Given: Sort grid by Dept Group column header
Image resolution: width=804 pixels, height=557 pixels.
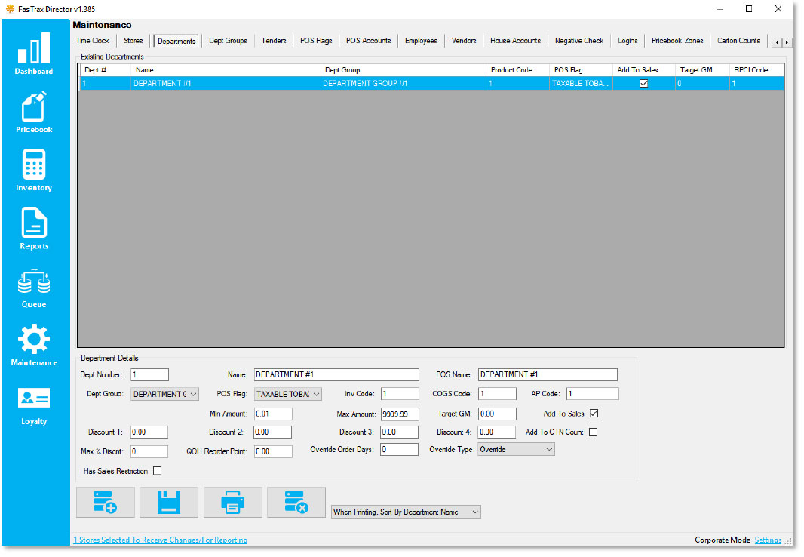Looking at the screenshot, I should (x=404, y=69).
